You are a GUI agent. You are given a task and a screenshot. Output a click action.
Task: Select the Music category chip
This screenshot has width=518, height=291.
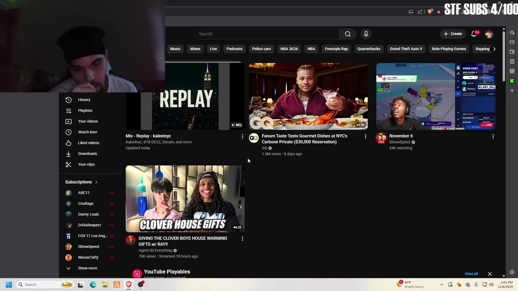[x=175, y=49]
